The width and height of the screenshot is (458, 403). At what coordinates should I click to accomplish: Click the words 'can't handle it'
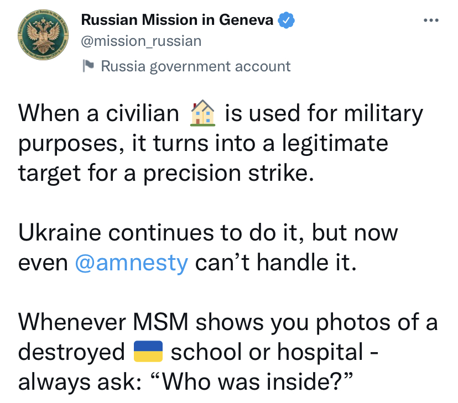274,263
